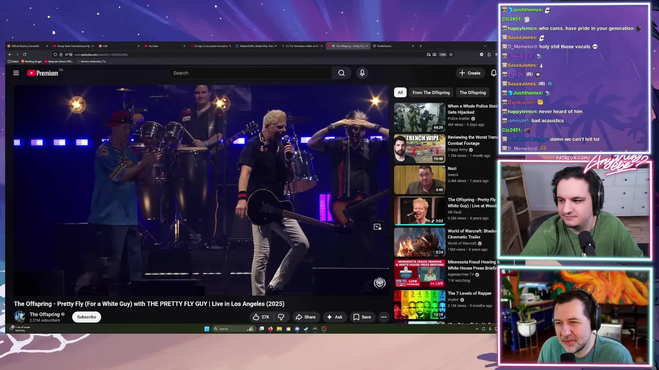Open Trench Wipe combat footage thumbnail
This screenshot has height=370, width=659.
(420, 149)
